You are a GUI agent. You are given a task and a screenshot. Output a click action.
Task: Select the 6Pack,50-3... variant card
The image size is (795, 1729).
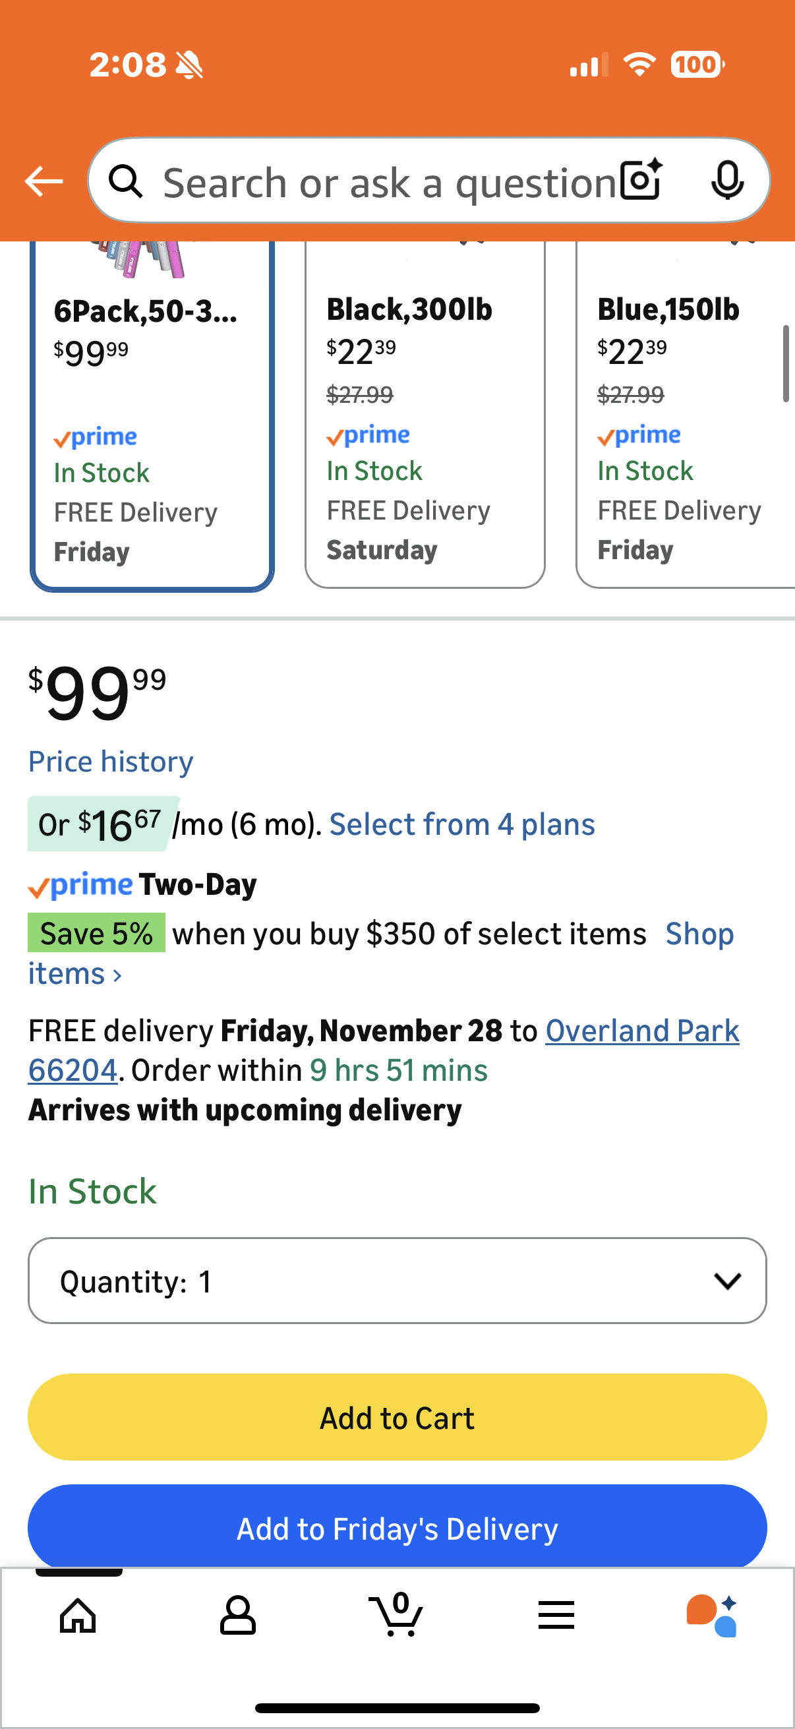pyautogui.click(x=152, y=416)
